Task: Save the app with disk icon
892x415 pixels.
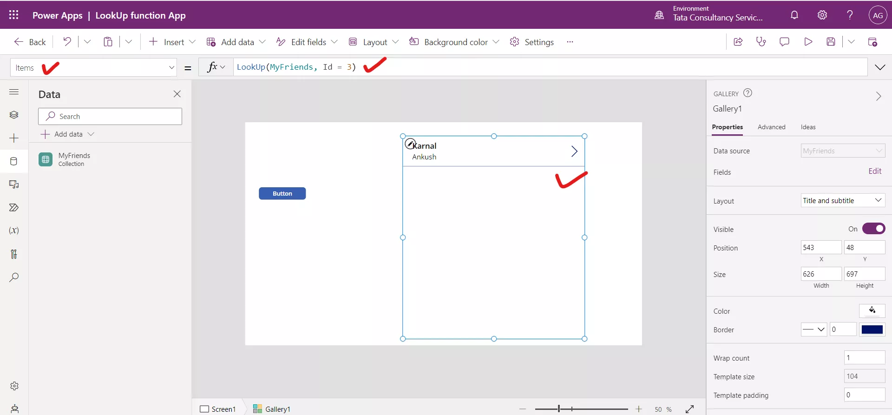Action: tap(831, 42)
